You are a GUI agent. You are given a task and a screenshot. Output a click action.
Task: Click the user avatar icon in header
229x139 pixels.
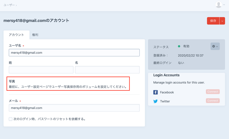(218, 5)
